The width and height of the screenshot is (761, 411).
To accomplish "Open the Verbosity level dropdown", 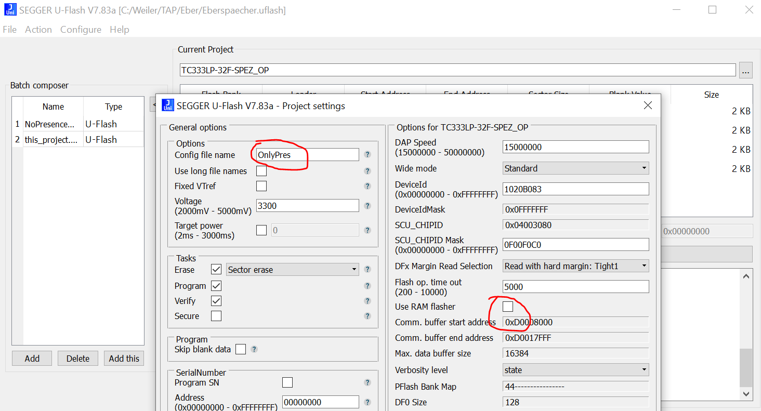I will (x=575, y=370).
